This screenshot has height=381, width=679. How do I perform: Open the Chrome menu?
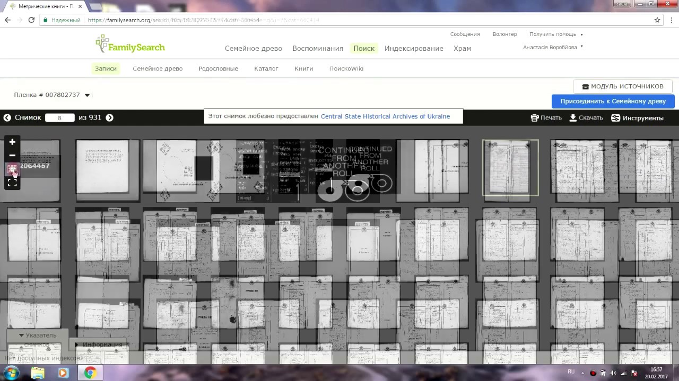671,20
